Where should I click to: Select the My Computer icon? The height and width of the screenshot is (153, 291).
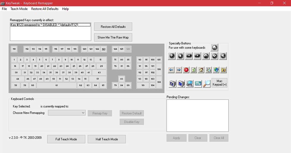(x=190, y=84)
